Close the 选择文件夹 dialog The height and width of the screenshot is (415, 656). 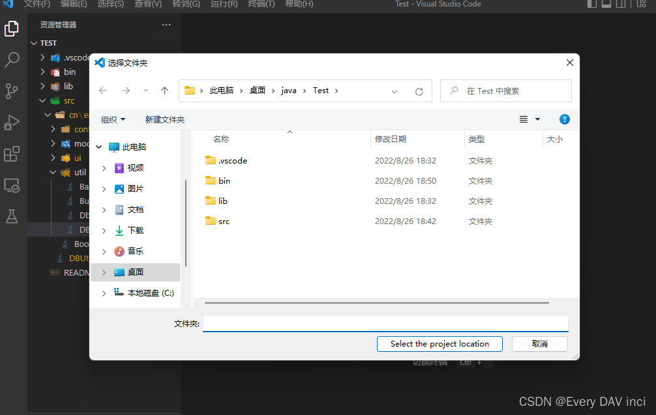click(x=569, y=63)
